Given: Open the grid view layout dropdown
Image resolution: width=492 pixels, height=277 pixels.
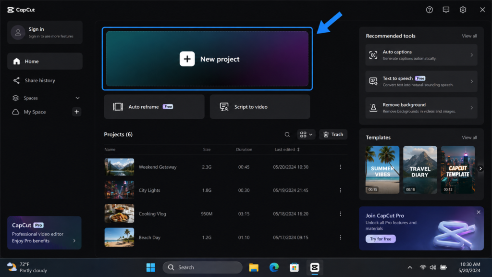Looking at the screenshot, I should [306, 135].
